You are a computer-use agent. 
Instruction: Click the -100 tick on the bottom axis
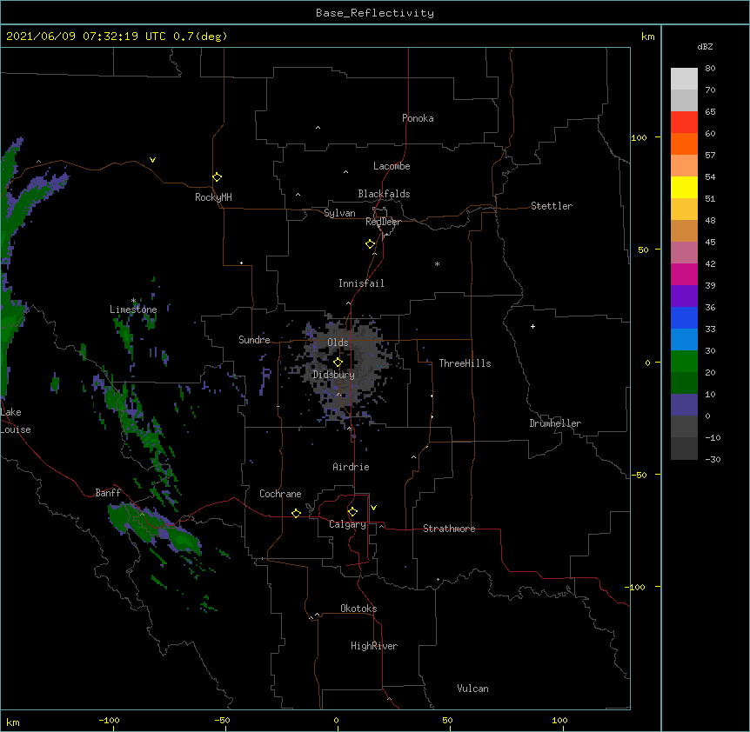109,720
